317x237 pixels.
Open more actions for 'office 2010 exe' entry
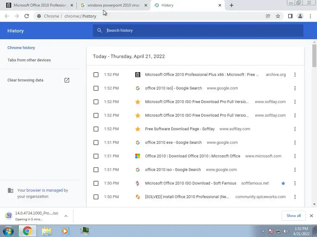pyautogui.click(x=295, y=143)
